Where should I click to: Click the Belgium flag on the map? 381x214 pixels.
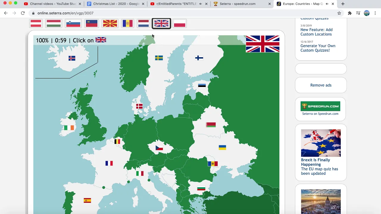point(117,141)
